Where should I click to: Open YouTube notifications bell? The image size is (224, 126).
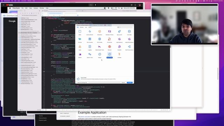[x=135, y=5]
